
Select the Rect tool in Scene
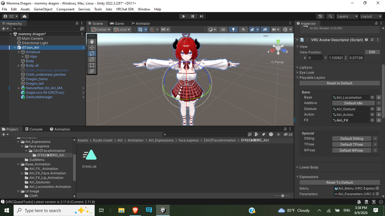[x=92, y=65]
